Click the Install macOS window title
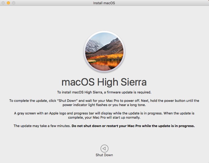Screen dimensions: 209x163 [x=104, y=3]
